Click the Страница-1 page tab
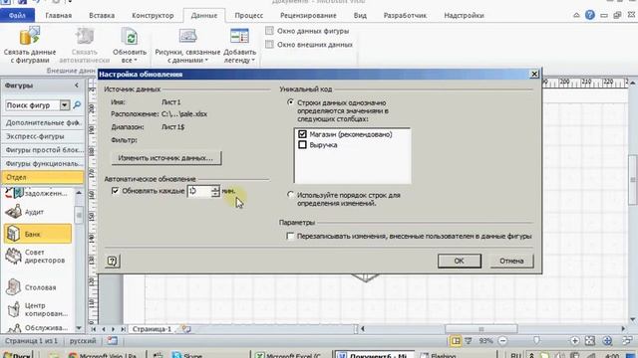Viewport: 638px width, 358px height. (153, 329)
